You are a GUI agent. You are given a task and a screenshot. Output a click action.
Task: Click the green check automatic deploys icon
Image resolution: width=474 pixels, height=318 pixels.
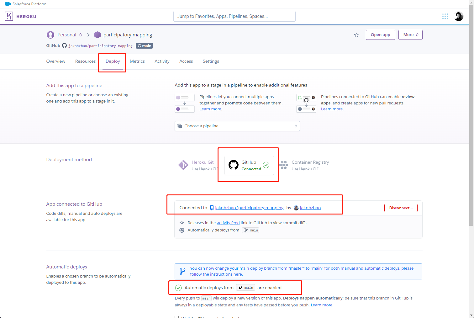tap(178, 288)
